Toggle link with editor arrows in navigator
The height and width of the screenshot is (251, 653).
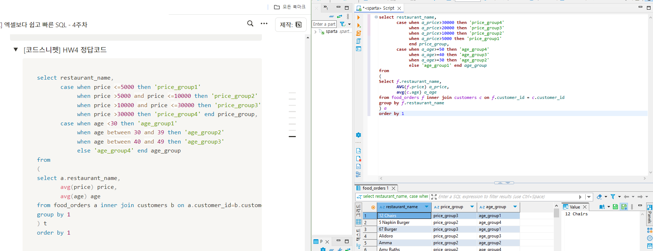pos(340,16)
